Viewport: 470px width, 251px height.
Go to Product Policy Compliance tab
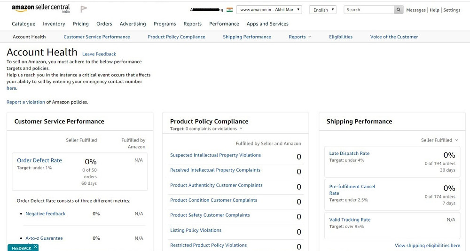(176, 37)
